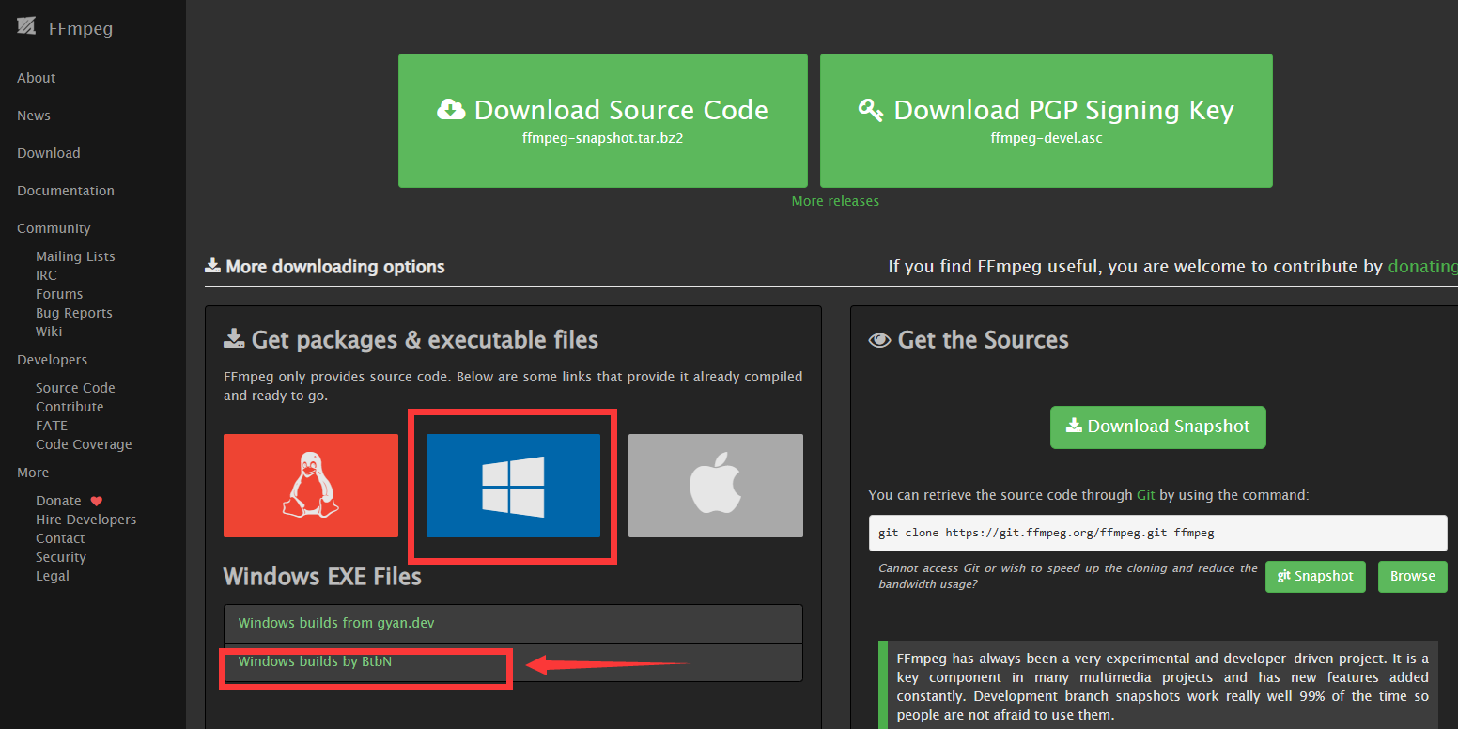Open Source Code in sidebar

pyautogui.click(x=75, y=388)
